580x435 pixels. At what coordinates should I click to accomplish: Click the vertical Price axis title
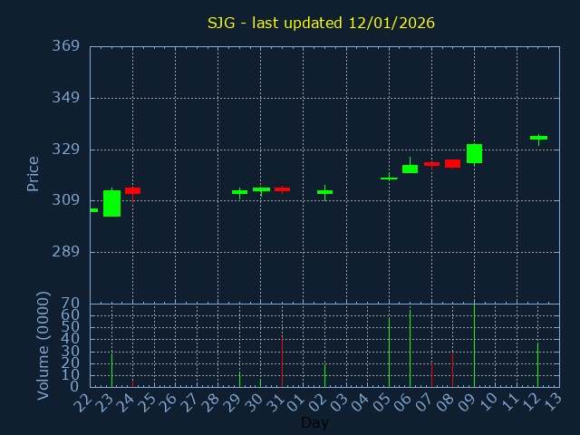click(34, 173)
